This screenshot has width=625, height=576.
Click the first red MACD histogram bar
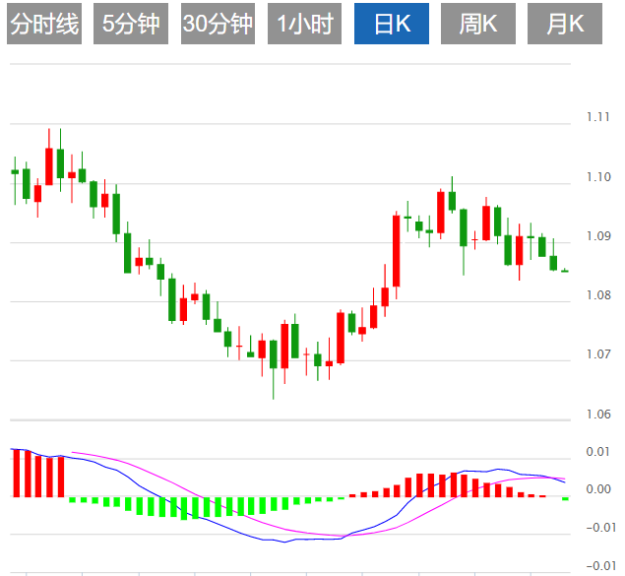point(17,474)
